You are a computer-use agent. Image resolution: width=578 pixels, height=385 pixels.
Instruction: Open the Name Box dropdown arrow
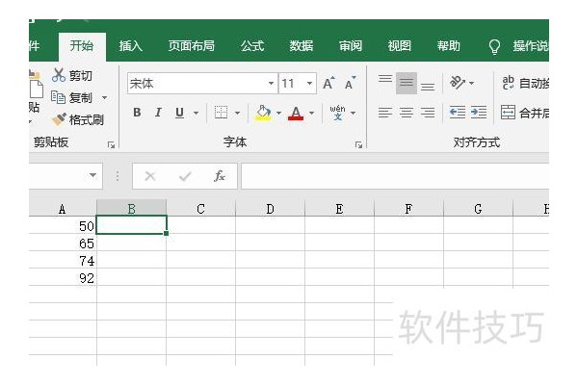pyautogui.click(x=92, y=175)
